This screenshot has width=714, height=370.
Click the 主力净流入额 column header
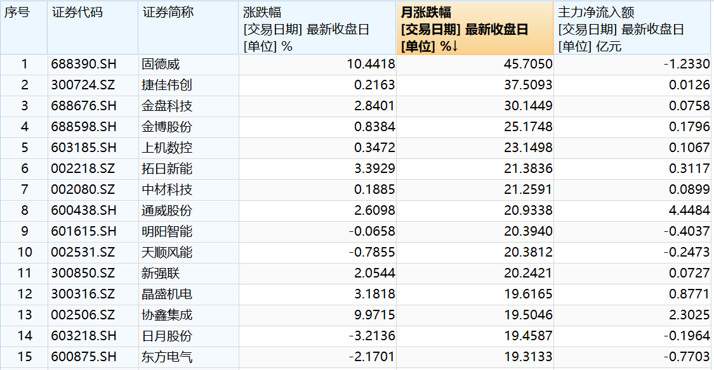coord(633,29)
